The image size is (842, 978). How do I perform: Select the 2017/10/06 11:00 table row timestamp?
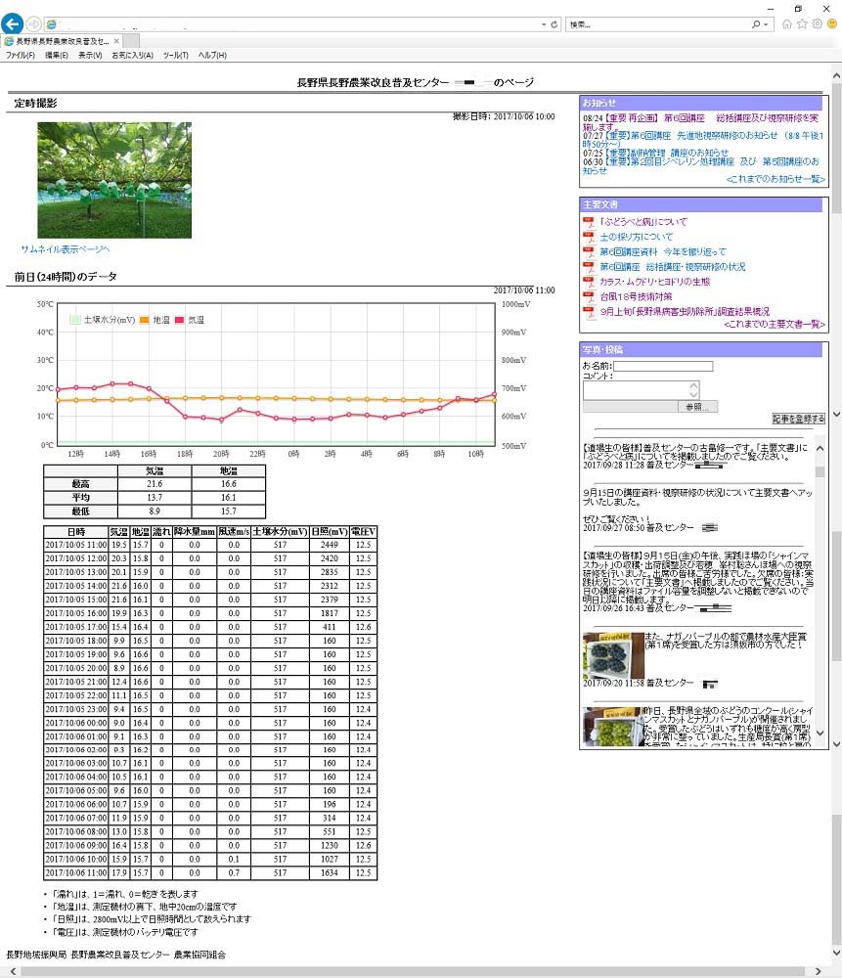click(76, 872)
